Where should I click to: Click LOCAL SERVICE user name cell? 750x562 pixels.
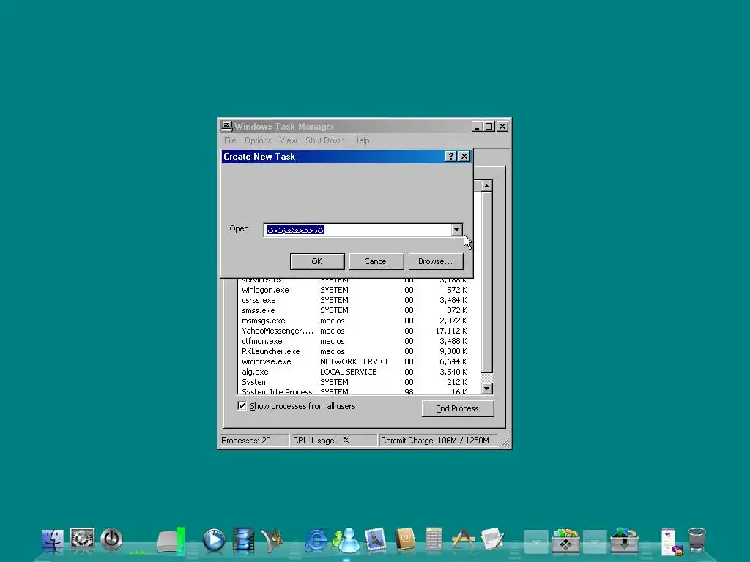[348, 372]
